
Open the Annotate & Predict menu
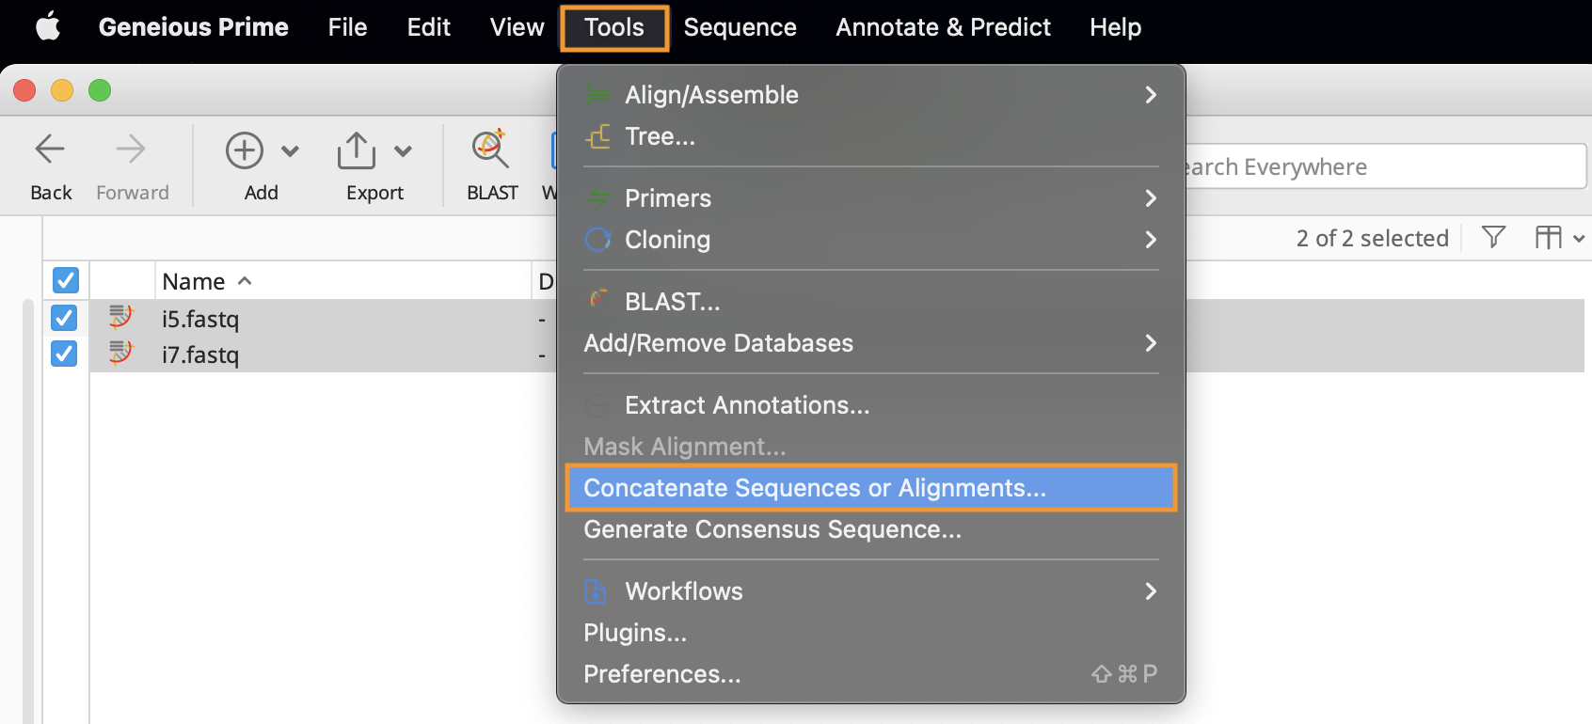coord(943,27)
